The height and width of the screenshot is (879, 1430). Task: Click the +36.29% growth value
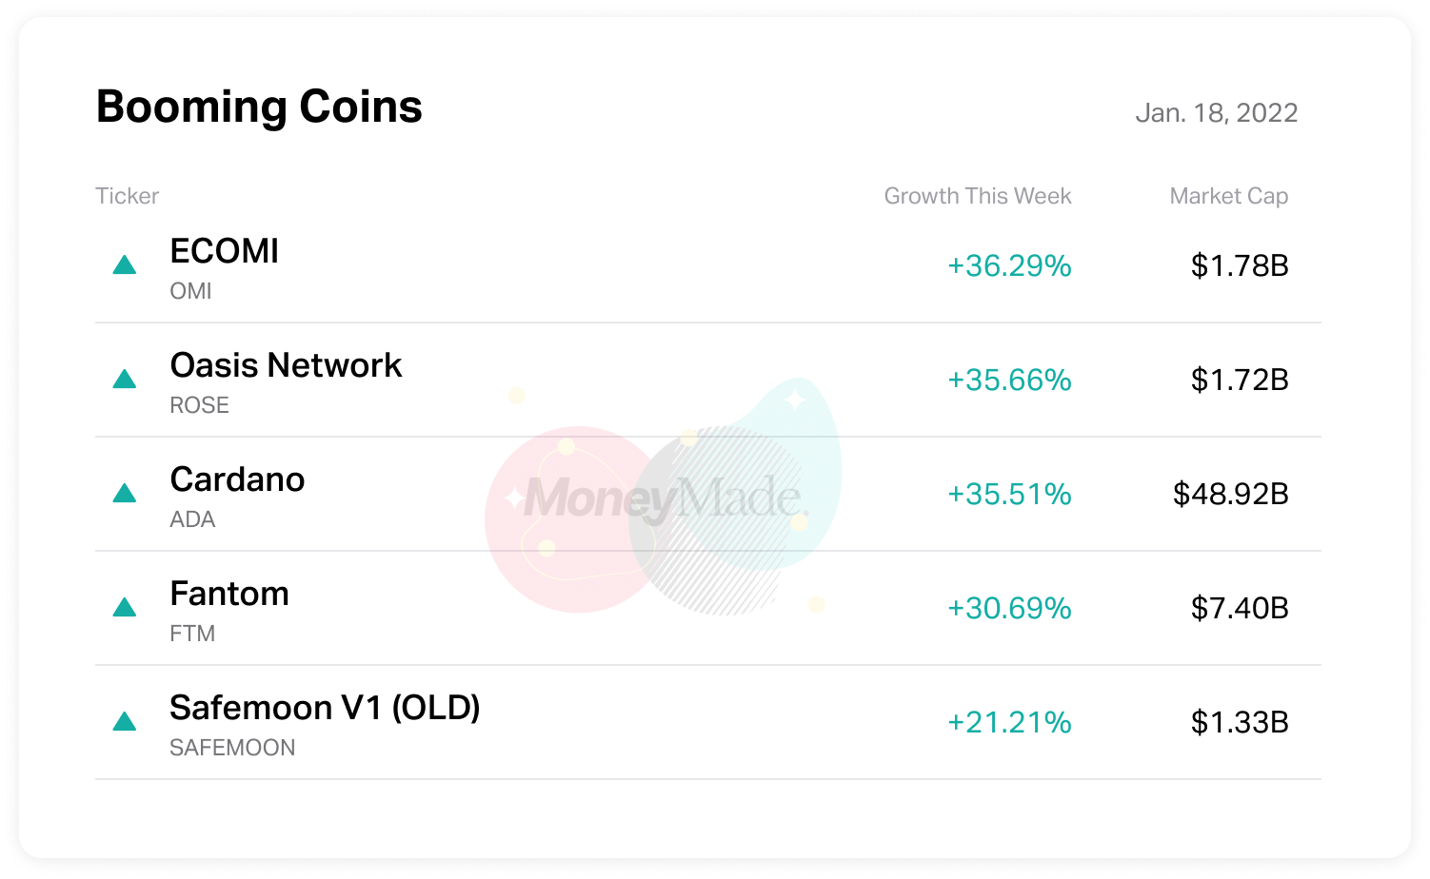(1009, 265)
